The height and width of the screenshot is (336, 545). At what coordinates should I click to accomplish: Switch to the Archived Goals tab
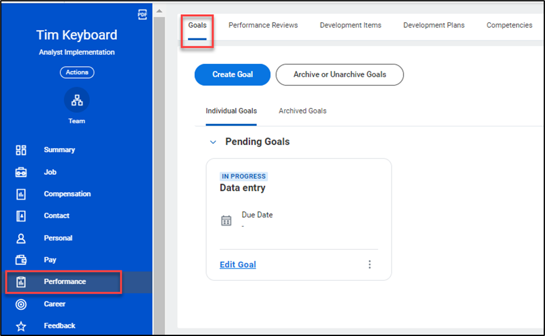pos(302,111)
